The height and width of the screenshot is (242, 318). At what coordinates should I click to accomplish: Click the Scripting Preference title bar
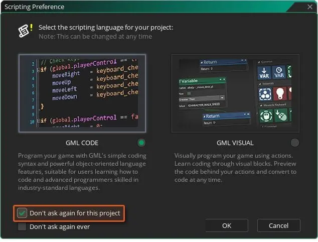(150, 7)
